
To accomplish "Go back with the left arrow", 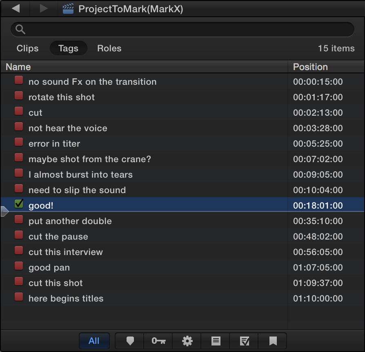I will click(16, 9).
